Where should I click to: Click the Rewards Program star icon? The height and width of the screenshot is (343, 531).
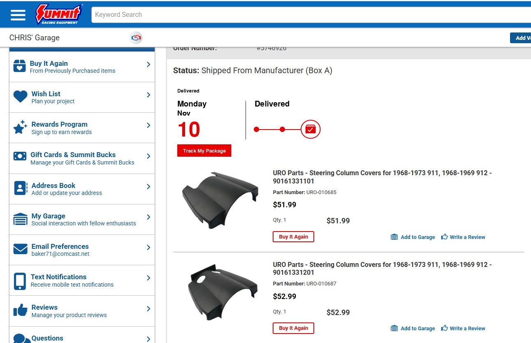click(20, 127)
